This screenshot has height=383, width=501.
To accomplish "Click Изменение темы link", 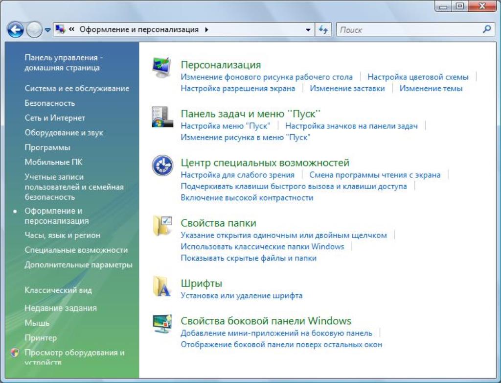I will coord(431,88).
